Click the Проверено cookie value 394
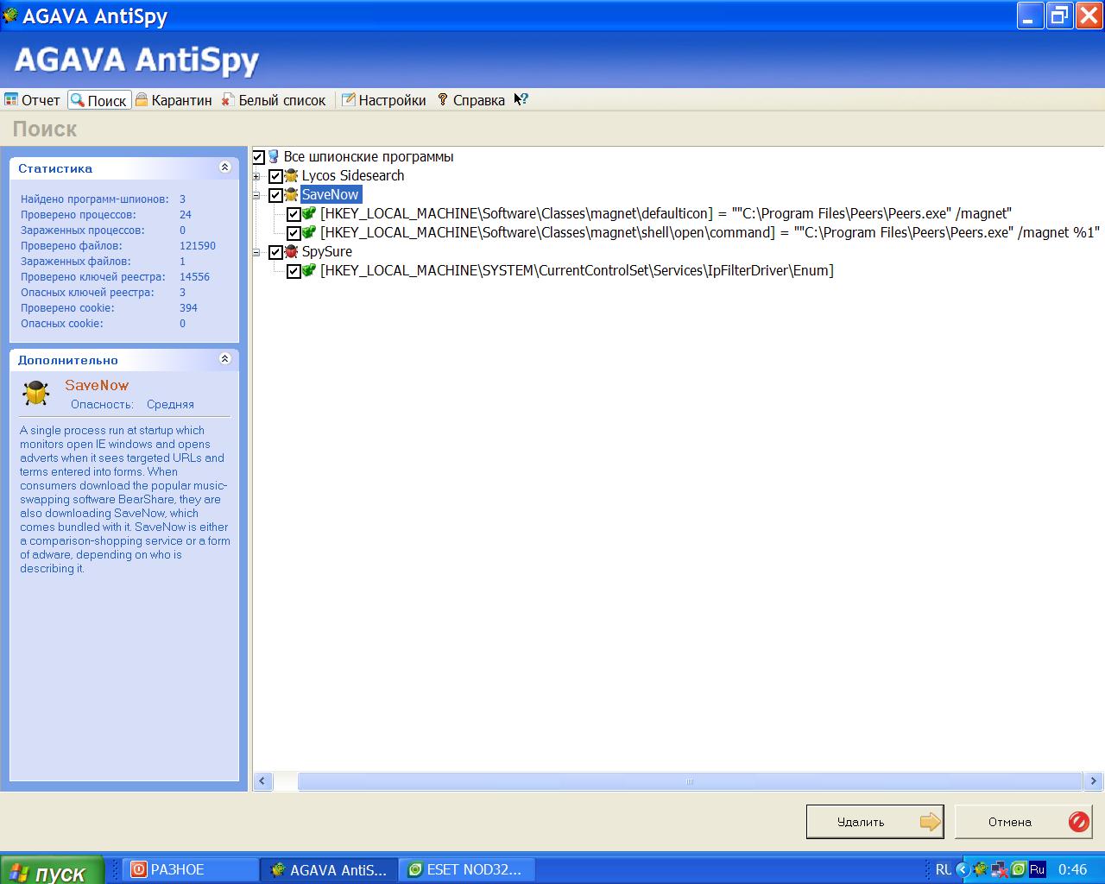 tap(189, 308)
